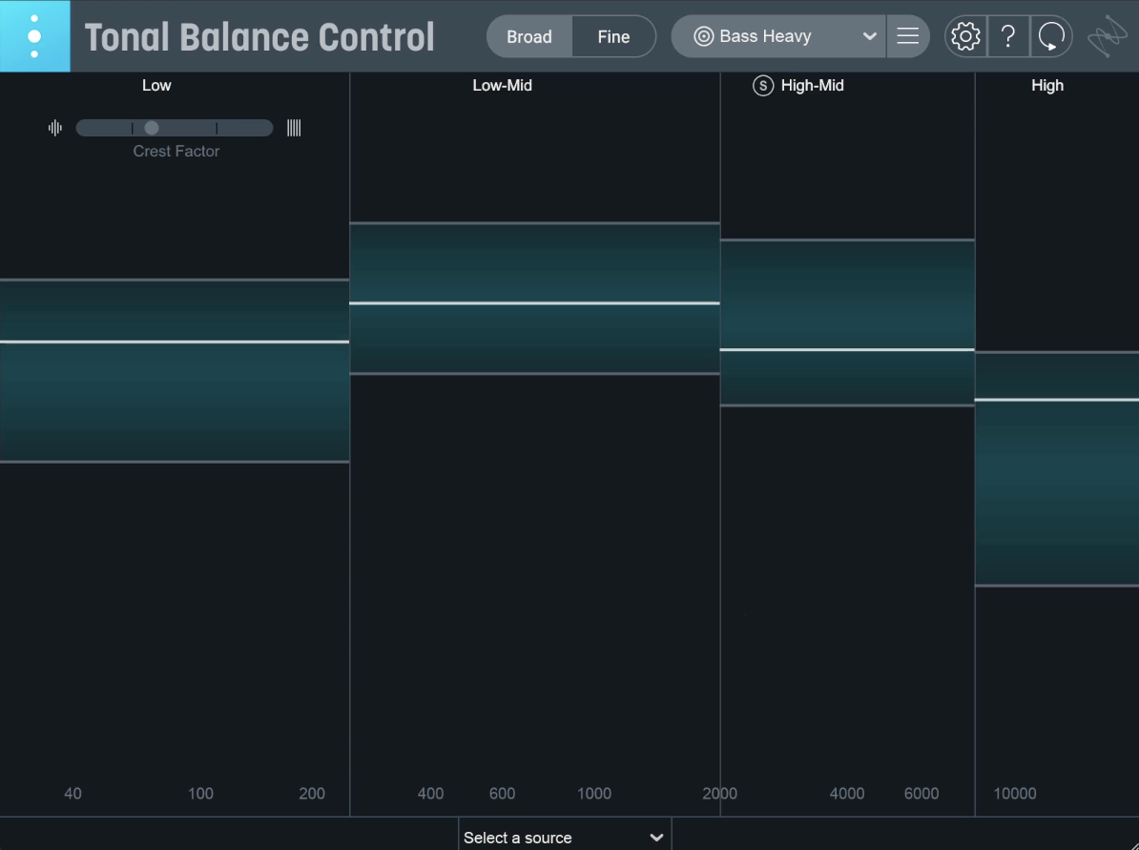Open settings with the gear icon
This screenshot has height=850, width=1139.
965,36
